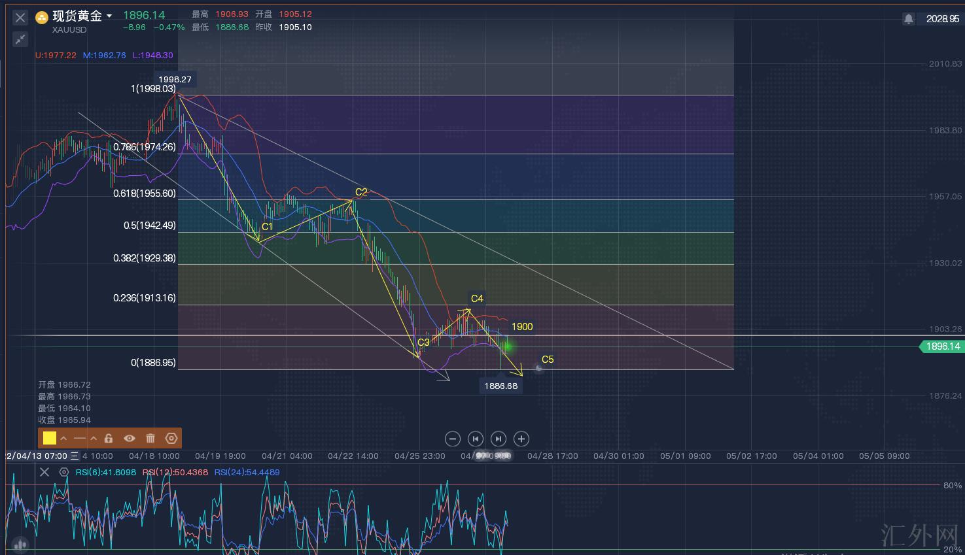This screenshot has width=965, height=555.
Task: Remove the RSI indicator panel
Action: click(44, 472)
